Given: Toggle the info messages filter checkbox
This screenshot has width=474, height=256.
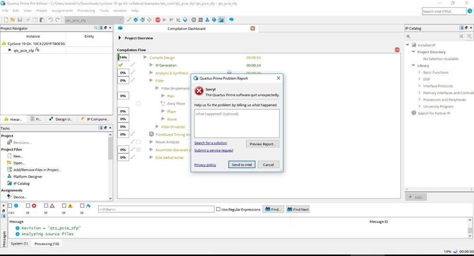Looking at the screenshot, I should [10, 206].
